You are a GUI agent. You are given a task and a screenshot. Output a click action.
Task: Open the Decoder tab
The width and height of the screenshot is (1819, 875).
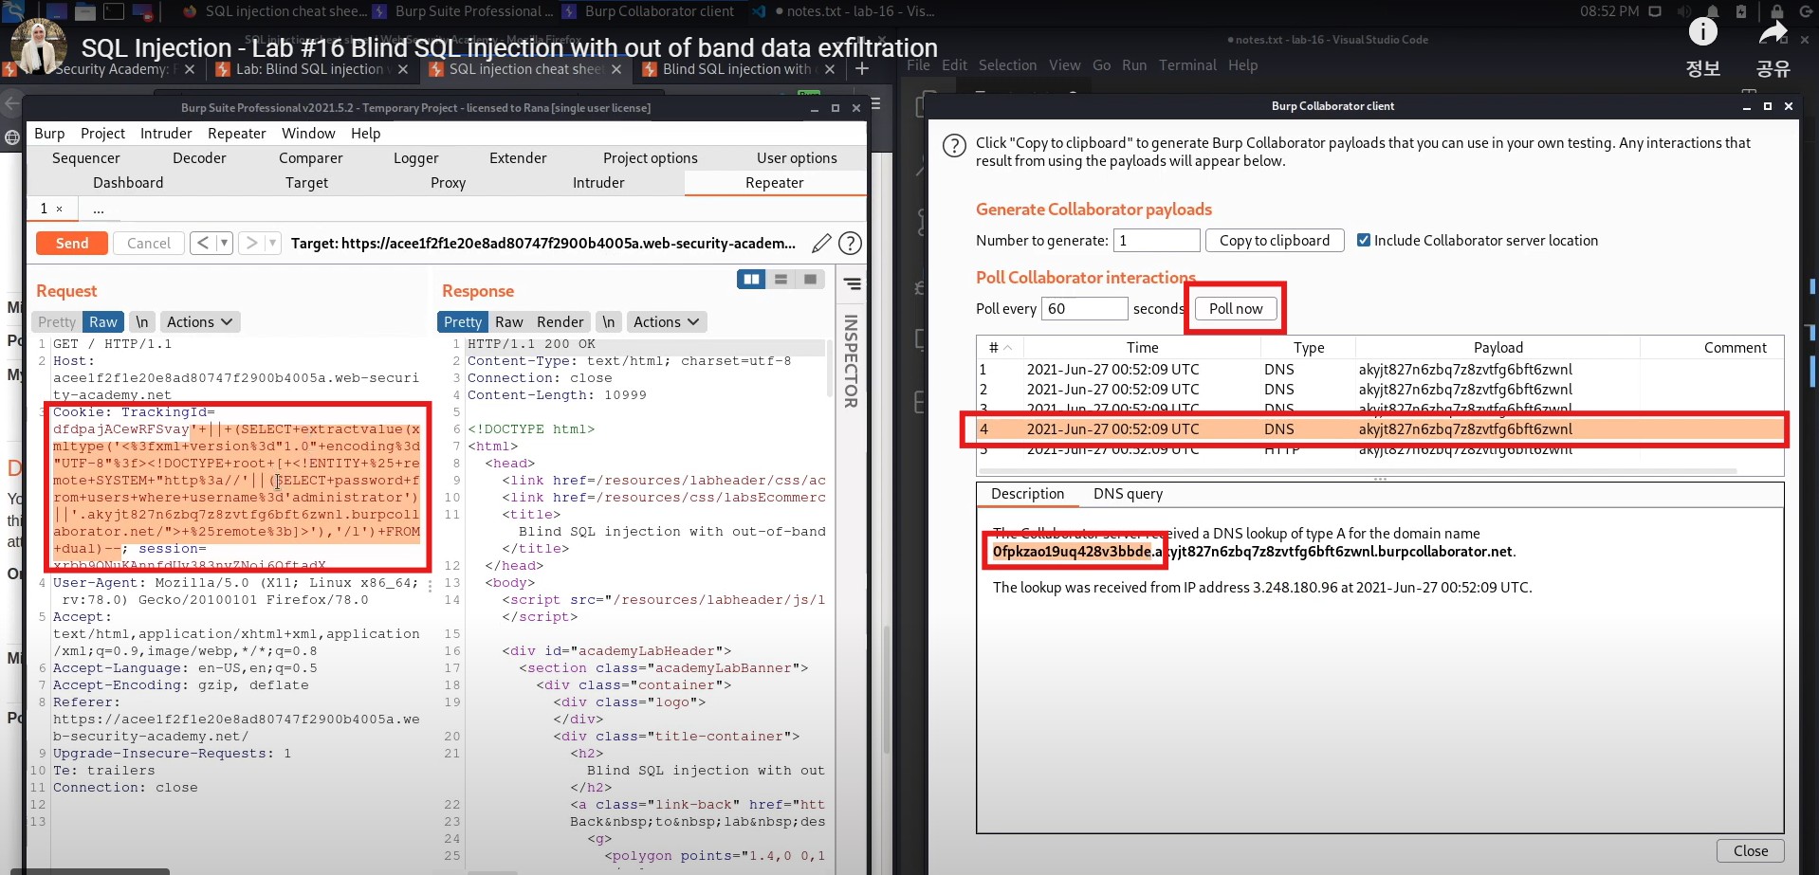199,158
